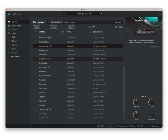Select the Tight Ambience preset
This screenshot has width=168, height=140.
point(78,109)
